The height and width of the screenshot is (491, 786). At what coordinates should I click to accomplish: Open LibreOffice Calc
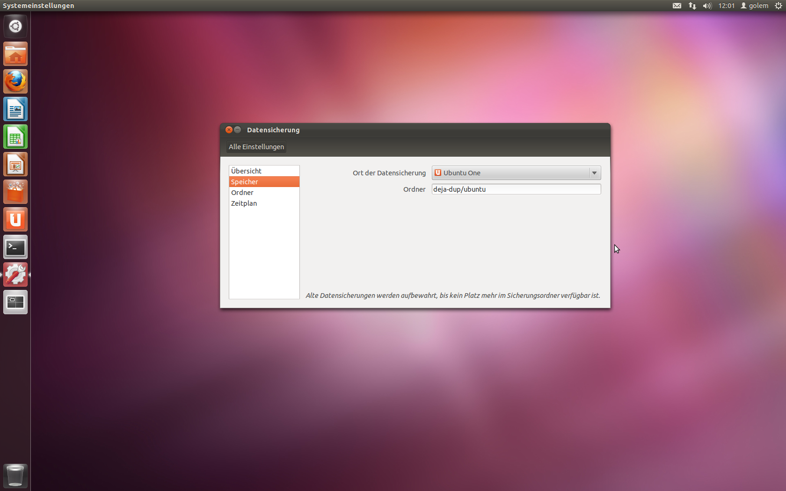click(x=15, y=137)
